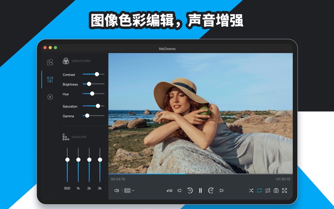
Task: Rewind 10 seconds
Action: [x=190, y=191]
